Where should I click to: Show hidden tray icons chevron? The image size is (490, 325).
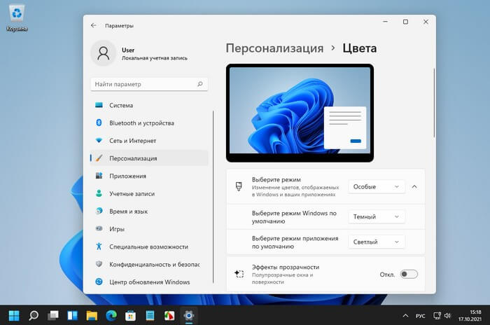pyautogui.click(x=405, y=316)
